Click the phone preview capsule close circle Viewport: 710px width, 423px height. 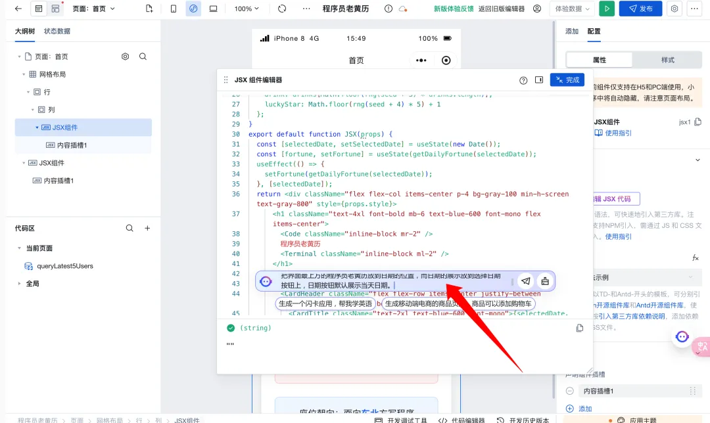click(446, 60)
